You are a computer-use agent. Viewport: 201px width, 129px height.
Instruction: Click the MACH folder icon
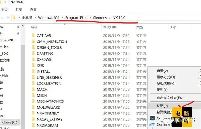point(33,89)
